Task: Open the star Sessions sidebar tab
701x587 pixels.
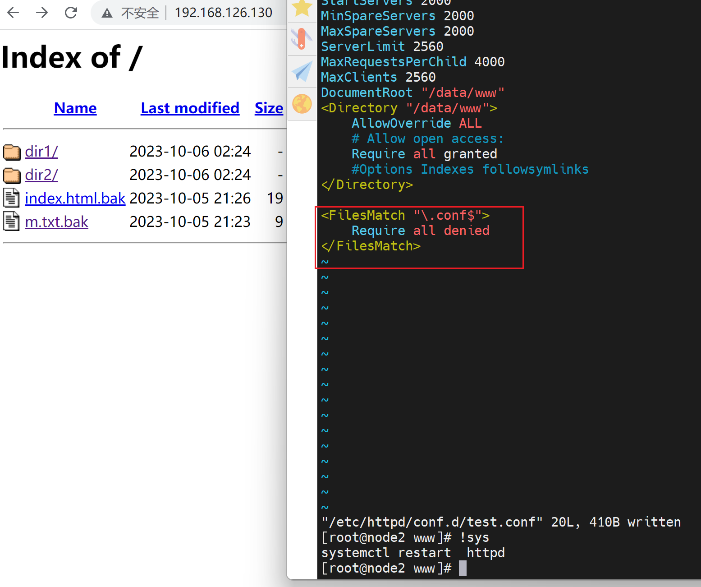Action: [x=302, y=8]
